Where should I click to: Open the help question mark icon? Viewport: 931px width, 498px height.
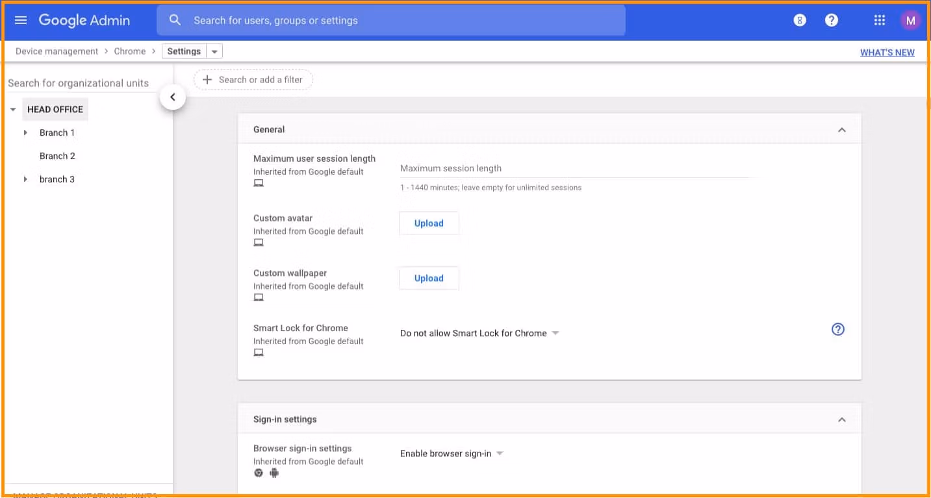tap(832, 20)
